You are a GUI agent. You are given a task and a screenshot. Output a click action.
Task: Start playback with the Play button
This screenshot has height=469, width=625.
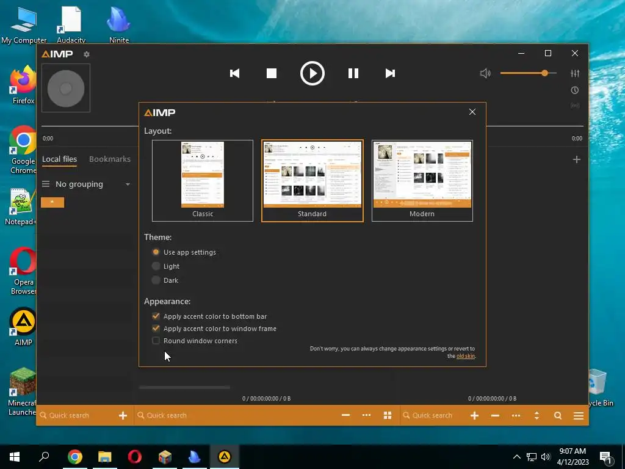(312, 73)
